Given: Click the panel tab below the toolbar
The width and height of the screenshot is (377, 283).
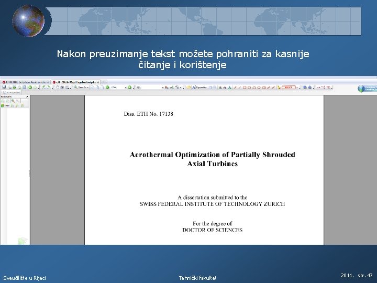Looking at the screenshot, I should click(x=10, y=92).
